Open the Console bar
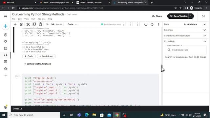This screenshot has height=118, width=210. point(110,108)
